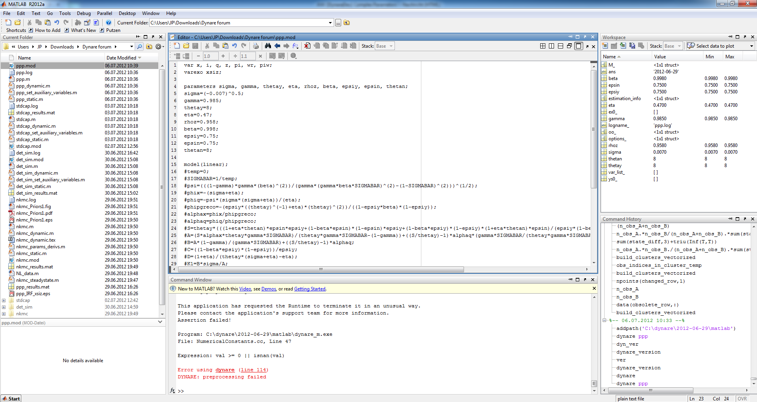Tile editor documents in grid layout
Screen dimensions: 757x402
coord(543,46)
